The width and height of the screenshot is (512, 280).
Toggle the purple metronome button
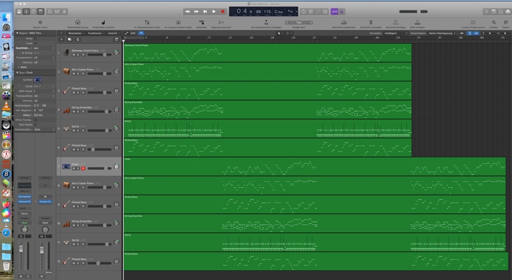coord(342,12)
